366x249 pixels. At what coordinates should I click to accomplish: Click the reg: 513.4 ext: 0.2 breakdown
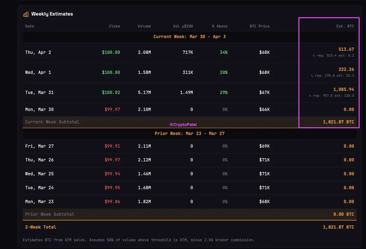pos(333,55)
